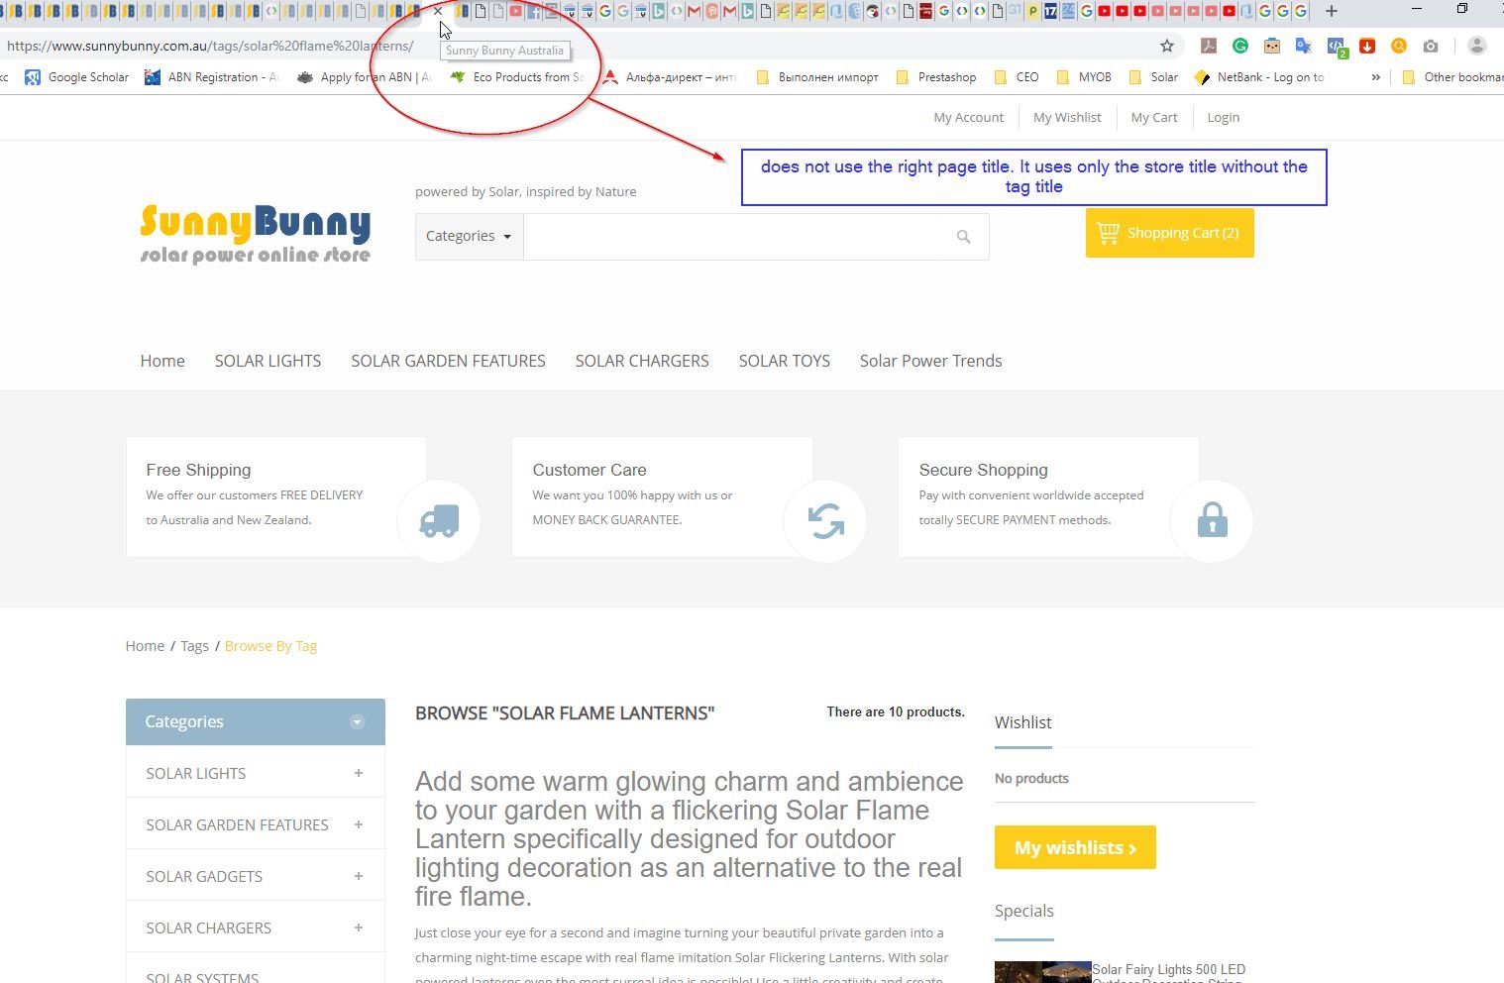Open the Prestashop bookmark folder
Image resolution: width=1504 pixels, height=983 pixels.
[x=936, y=77]
